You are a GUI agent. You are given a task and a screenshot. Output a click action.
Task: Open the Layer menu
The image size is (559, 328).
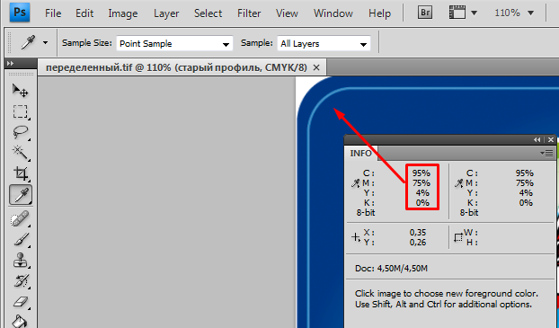click(x=166, y=13)
